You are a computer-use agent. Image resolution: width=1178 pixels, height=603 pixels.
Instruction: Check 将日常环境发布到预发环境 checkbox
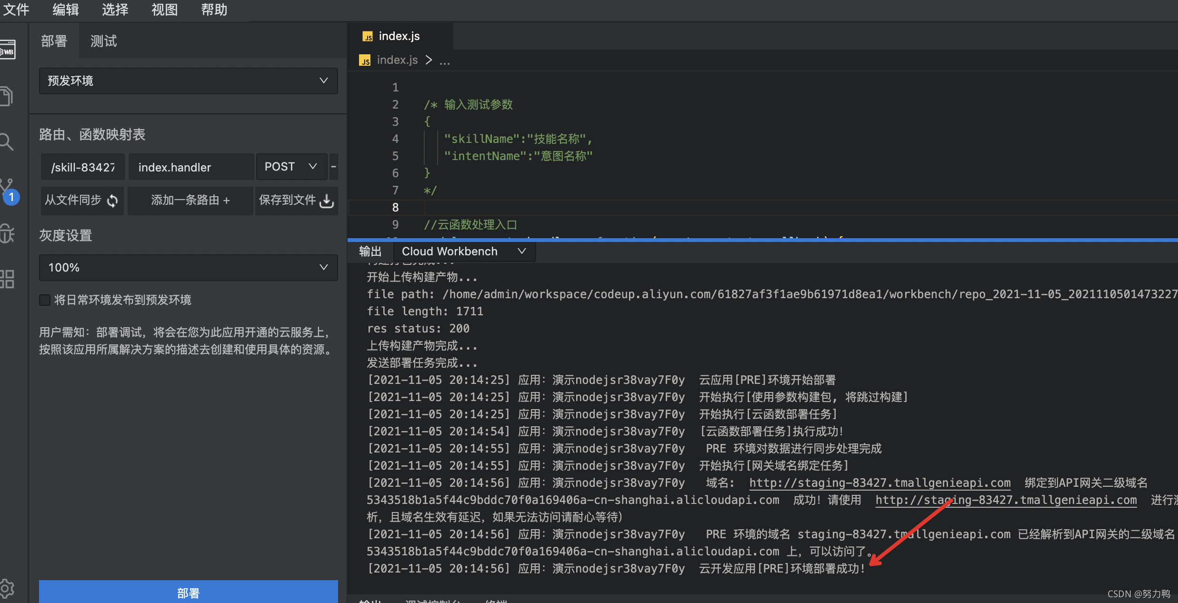pyautogui.click(x=45, y=300)
